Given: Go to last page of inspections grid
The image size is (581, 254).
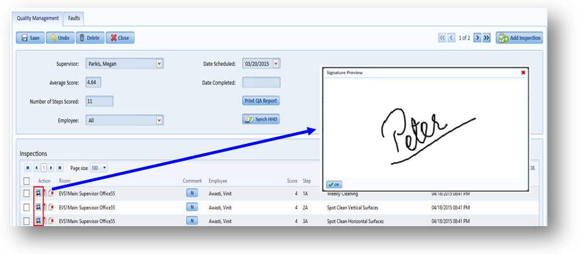Looking at the screenshot, I should click(x=60, y=168).
